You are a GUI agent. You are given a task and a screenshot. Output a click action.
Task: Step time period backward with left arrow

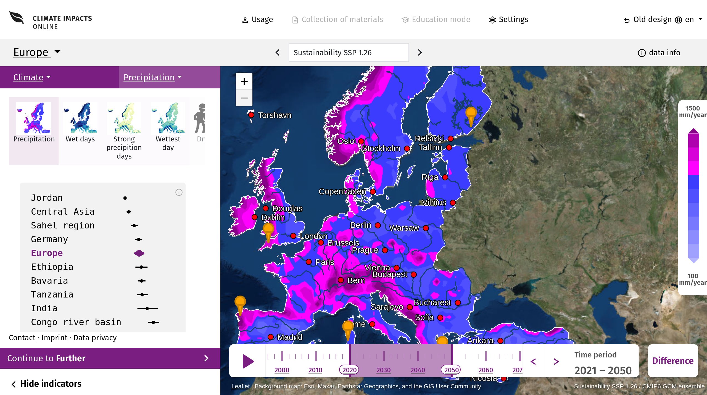tap(533, 361)
